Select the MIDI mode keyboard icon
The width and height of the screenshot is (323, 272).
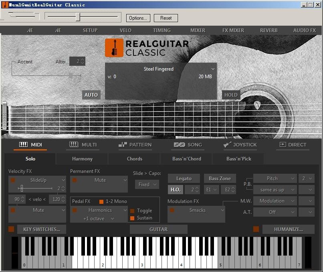(x=23, y=144)
